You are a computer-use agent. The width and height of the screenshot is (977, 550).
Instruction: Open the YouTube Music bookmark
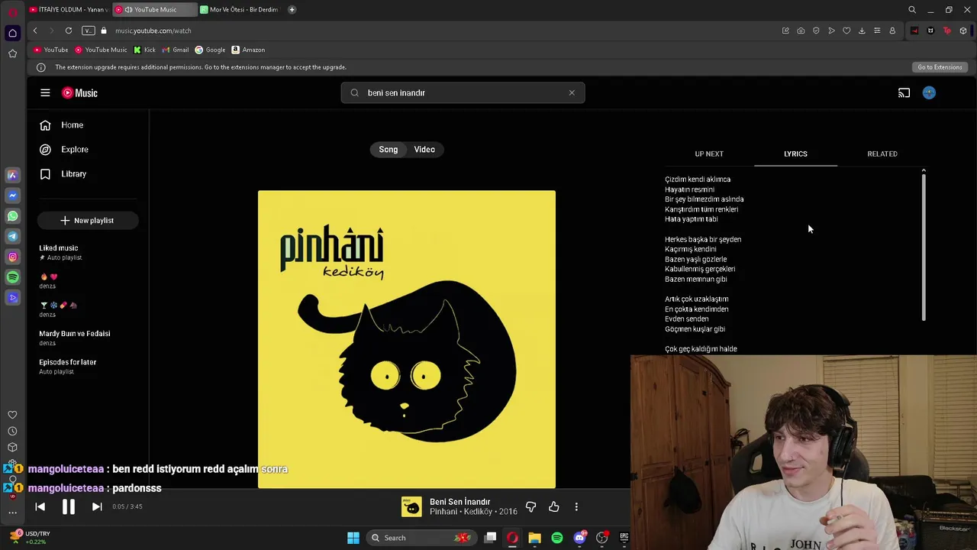coord(101,50)
